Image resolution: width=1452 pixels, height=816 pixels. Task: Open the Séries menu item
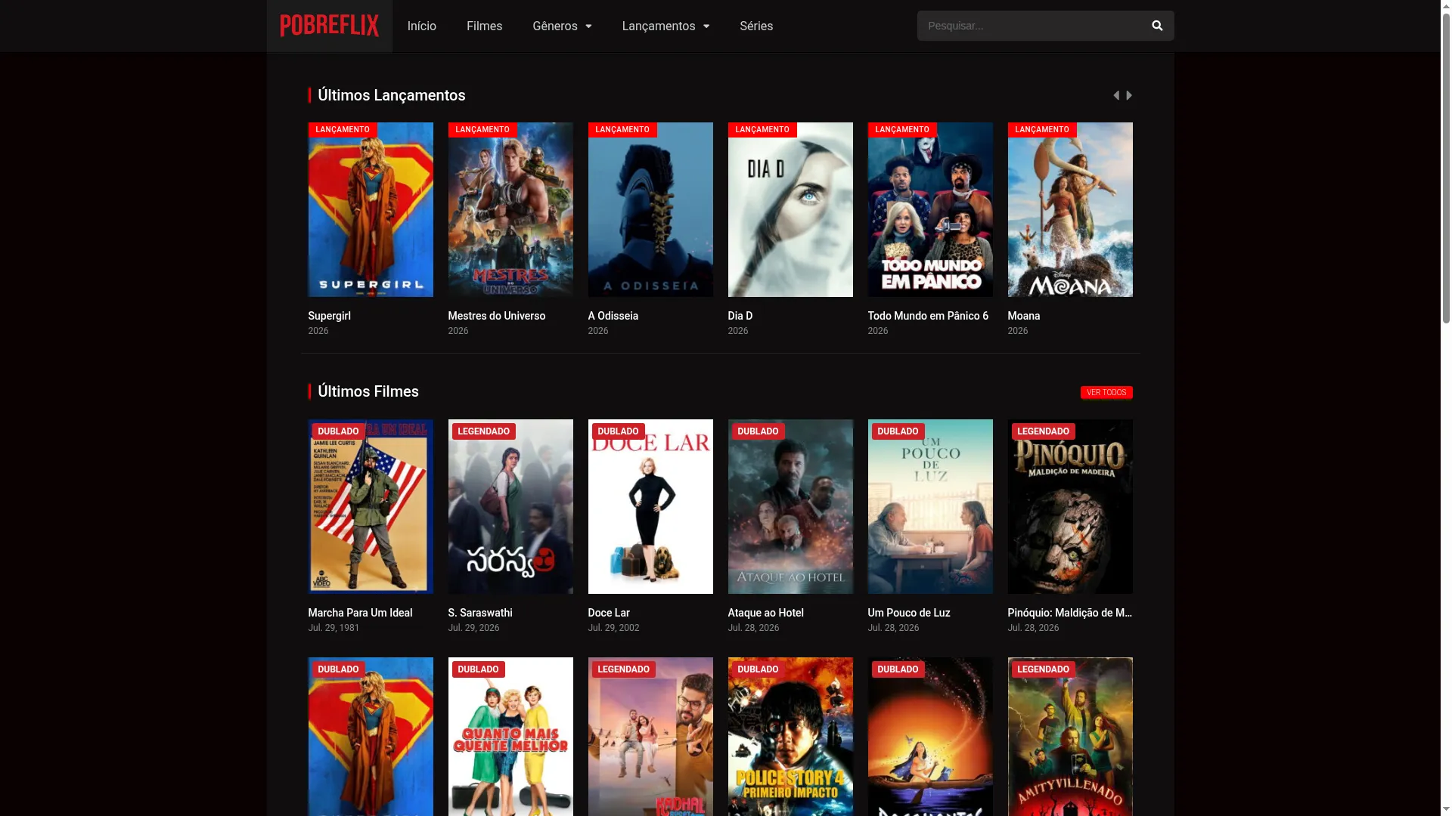click(x=756, y=26)
